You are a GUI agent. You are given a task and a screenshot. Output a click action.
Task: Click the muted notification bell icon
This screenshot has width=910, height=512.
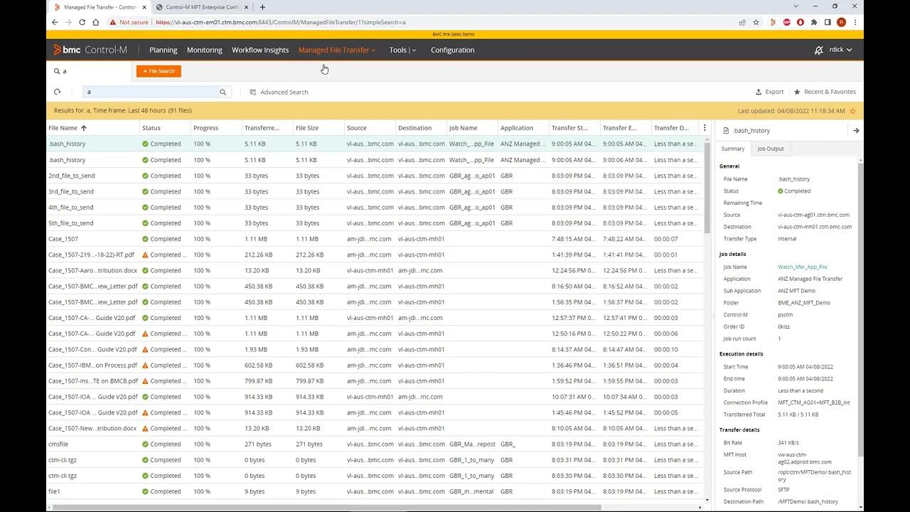pyautogui.click(x=819, y=50)
